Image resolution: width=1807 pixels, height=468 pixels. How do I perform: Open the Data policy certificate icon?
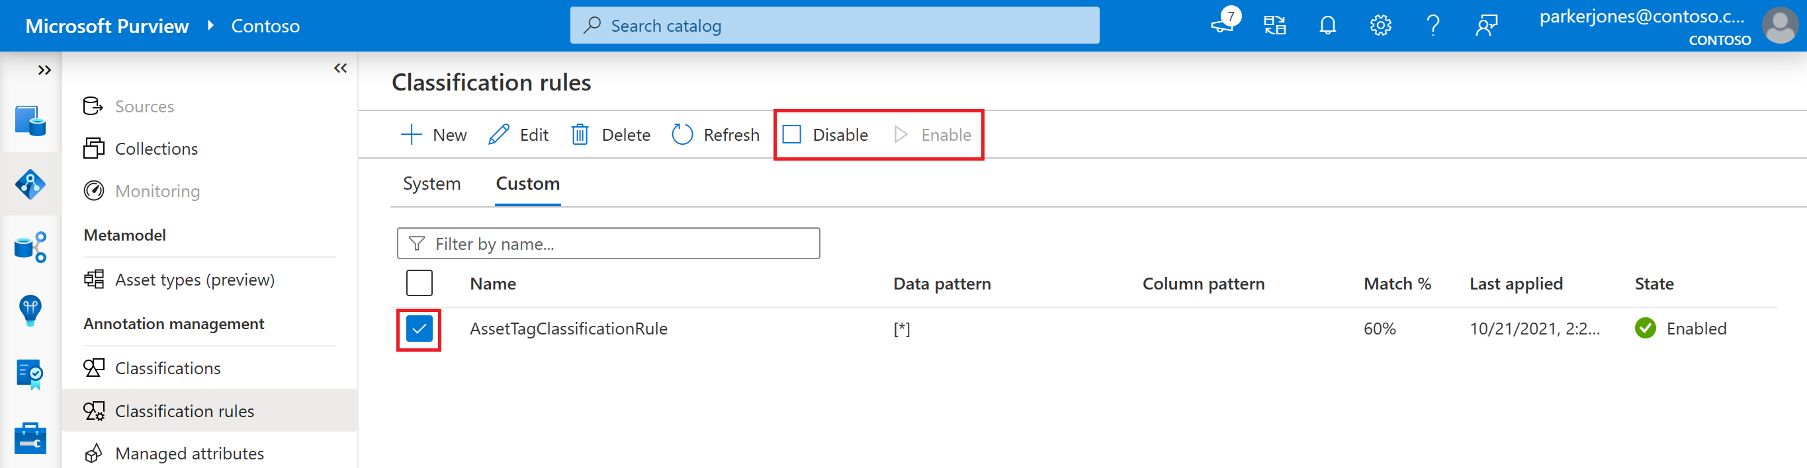pos(30,374)
